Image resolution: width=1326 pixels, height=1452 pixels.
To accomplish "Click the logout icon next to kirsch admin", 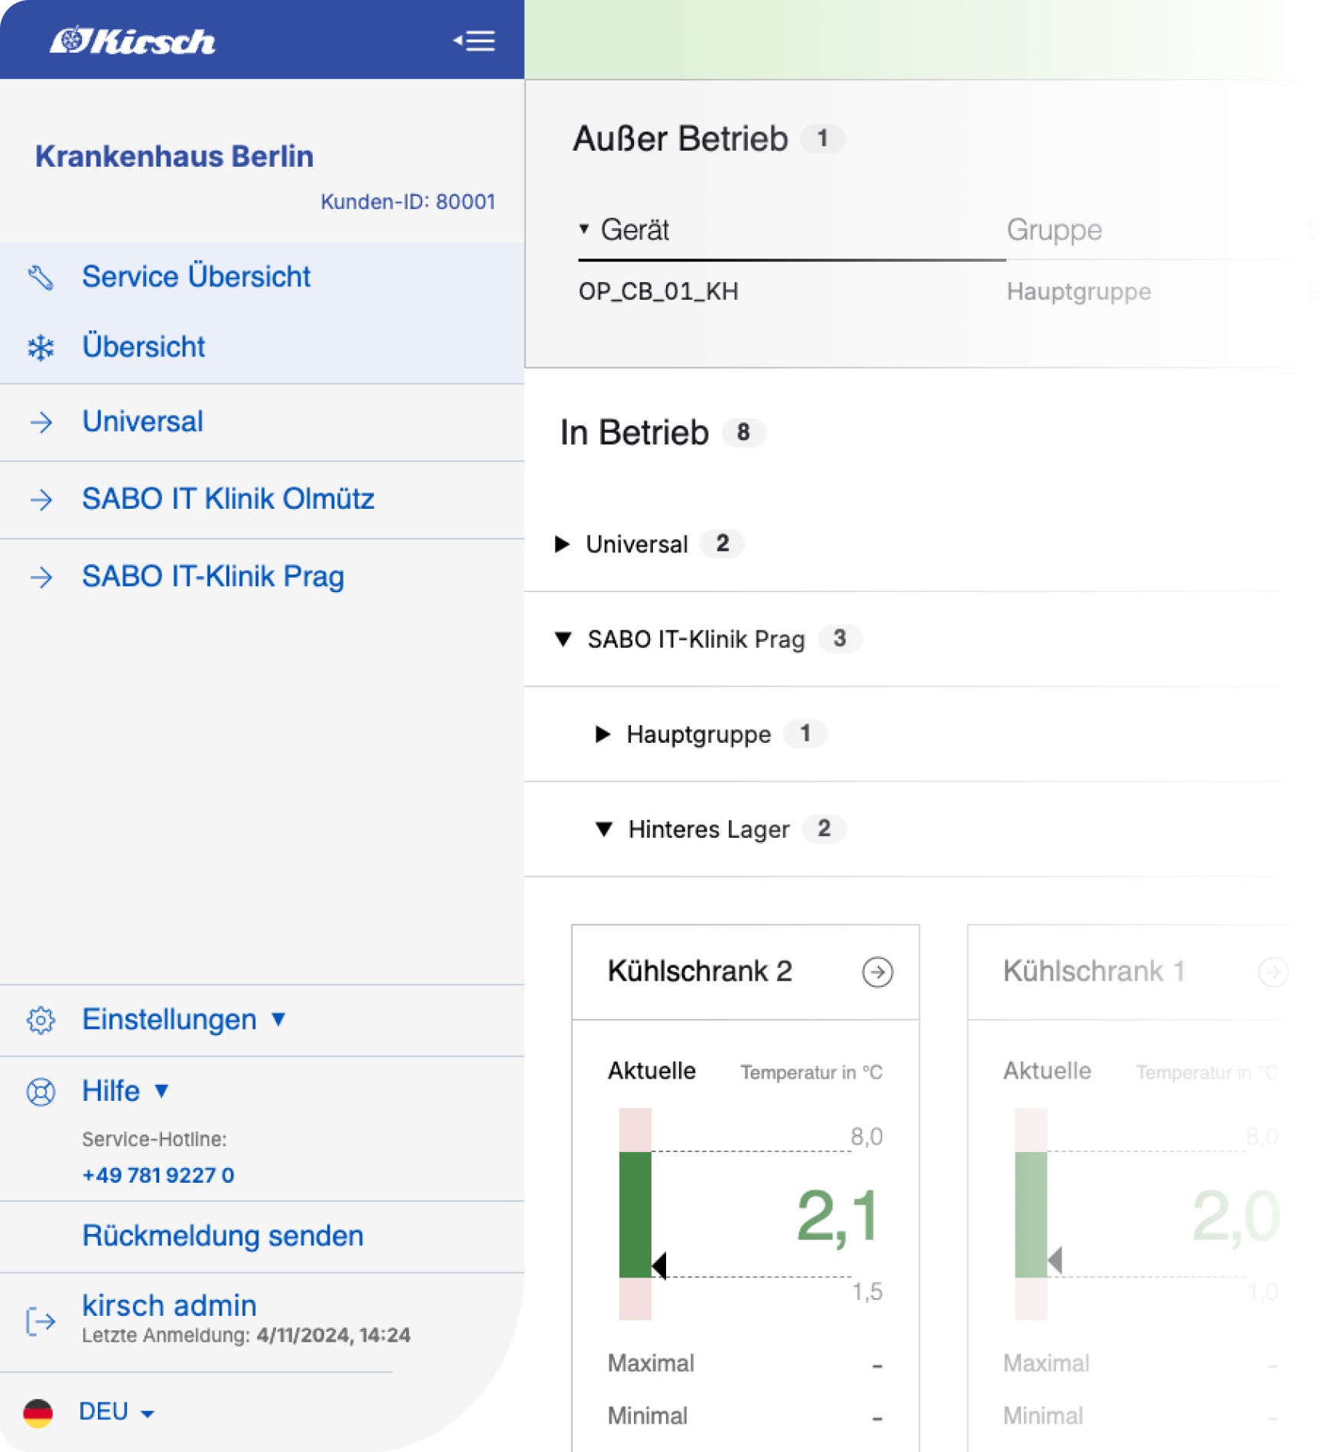I will pyautogui.click(x=41, y=1321).
